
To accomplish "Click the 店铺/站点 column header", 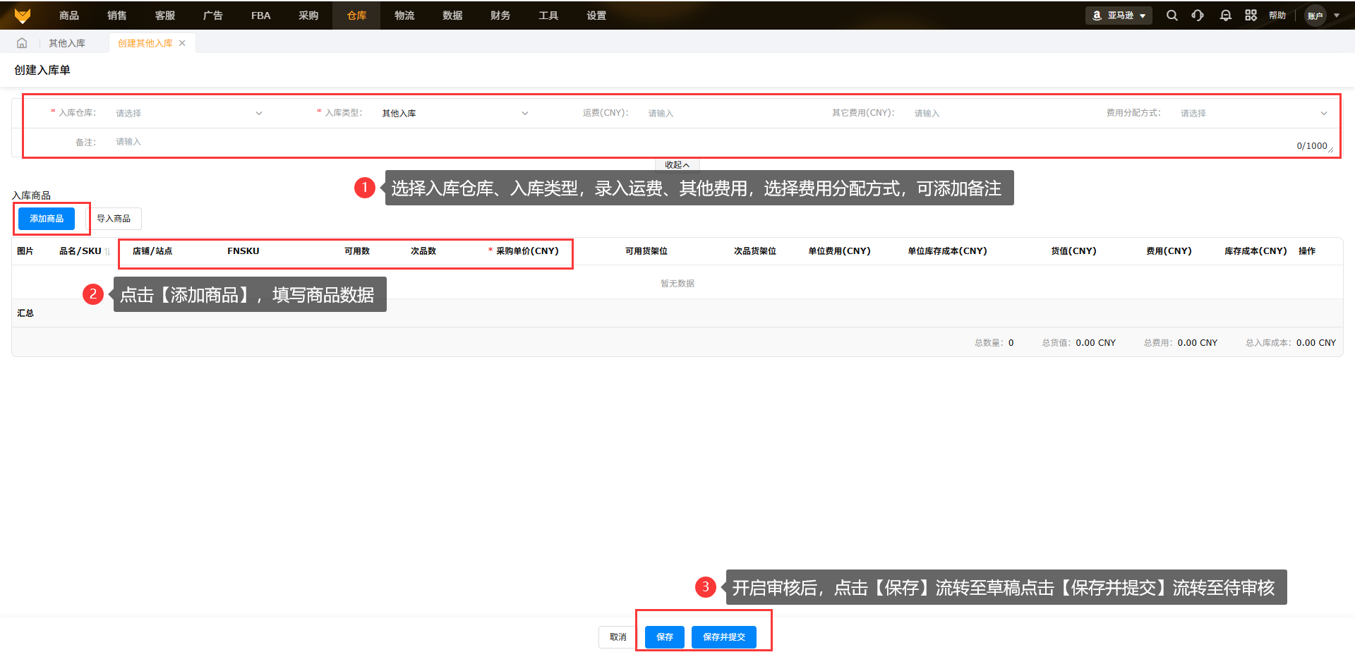I will click(x=152, y=251).
